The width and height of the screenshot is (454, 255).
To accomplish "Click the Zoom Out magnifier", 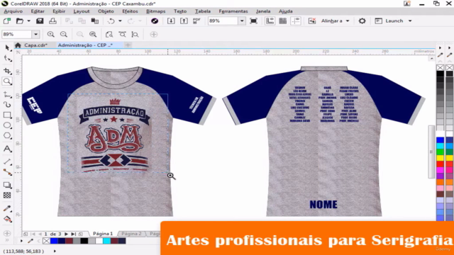I will coord(64,35).
